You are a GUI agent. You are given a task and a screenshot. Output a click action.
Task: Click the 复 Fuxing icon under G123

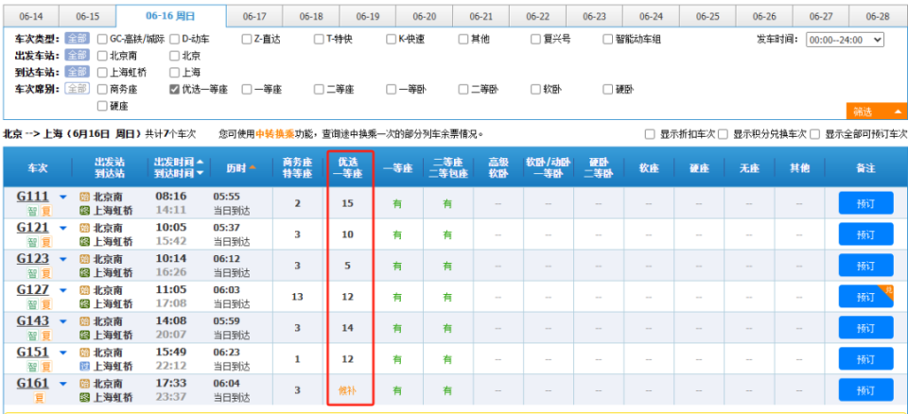[x=45, y=273]
